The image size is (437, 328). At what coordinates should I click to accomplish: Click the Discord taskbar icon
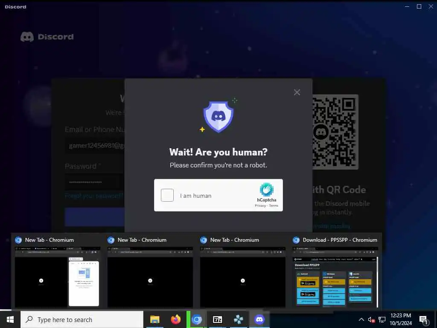259,319
